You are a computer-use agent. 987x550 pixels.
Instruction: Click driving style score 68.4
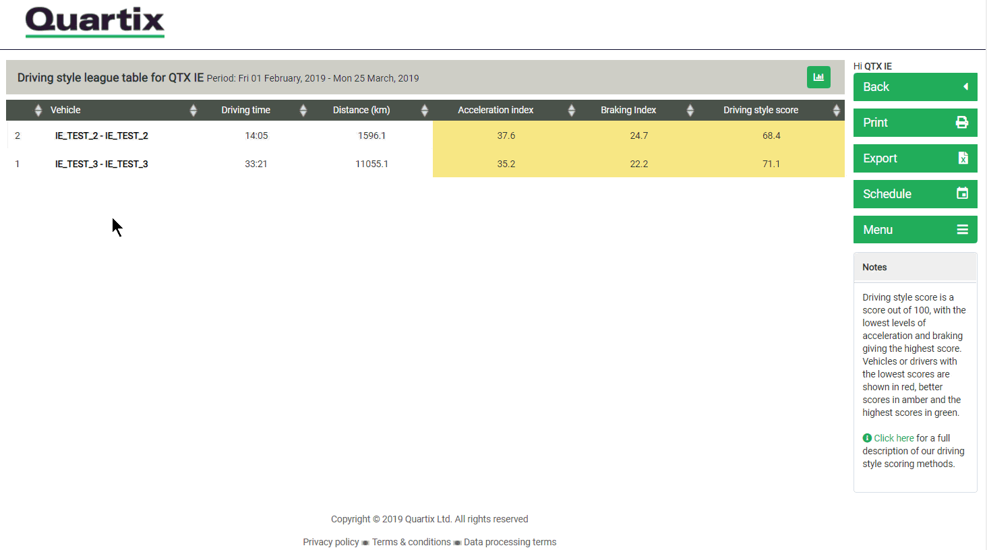(x=771, y=135)
